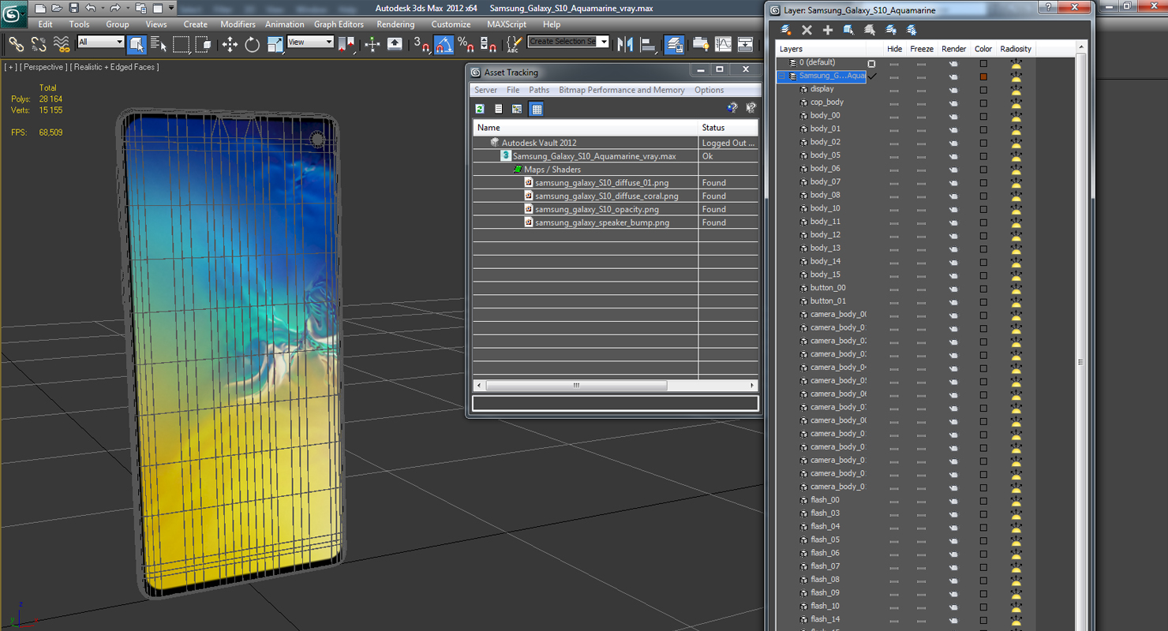Open the MAXScript menu
The width and height of the screenshot is (1168, 631).
click(507, 24)
